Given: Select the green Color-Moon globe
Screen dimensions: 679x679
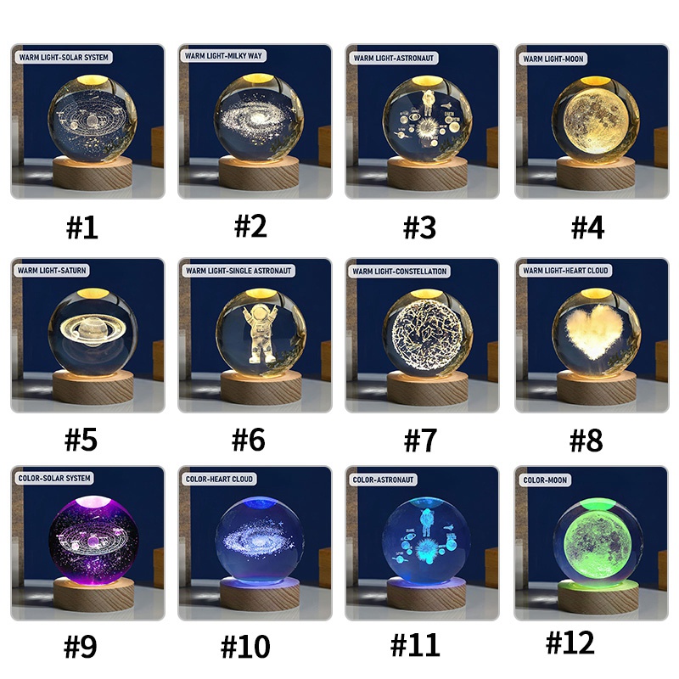Looking at the screenshot, I should [x=592, y=543].
